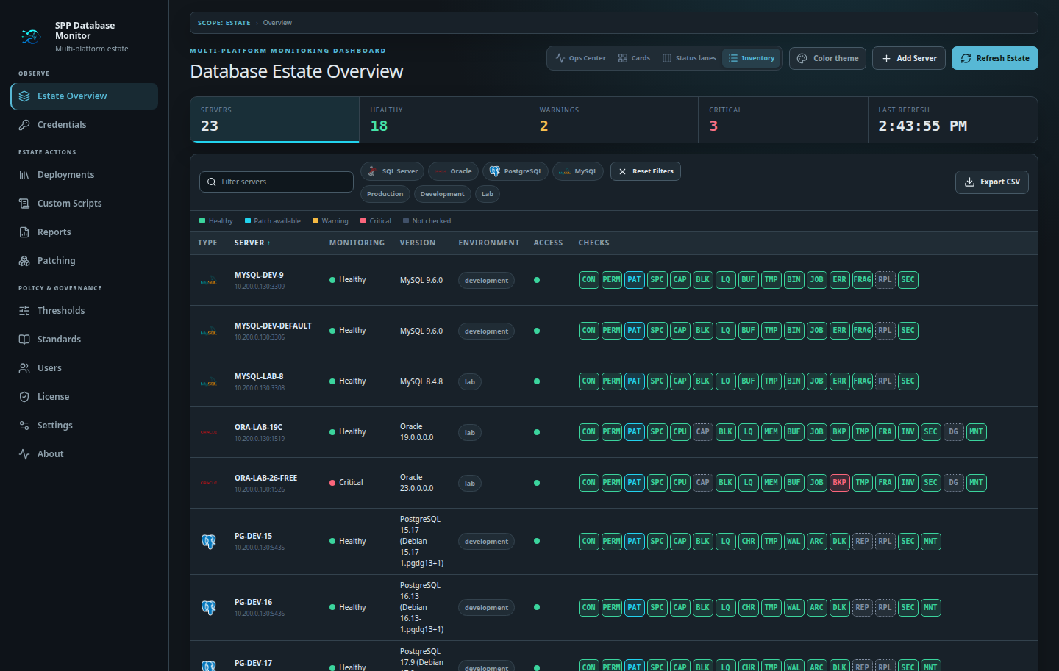
Task: Click Refresh Estate
Action: 995,58
